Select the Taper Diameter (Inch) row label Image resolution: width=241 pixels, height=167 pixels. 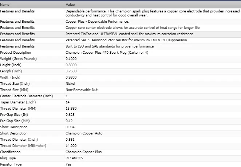(19, 102)
